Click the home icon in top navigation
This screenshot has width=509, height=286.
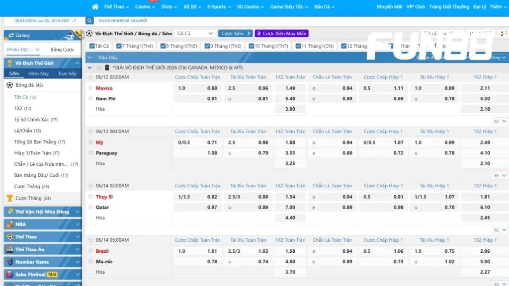95,7
